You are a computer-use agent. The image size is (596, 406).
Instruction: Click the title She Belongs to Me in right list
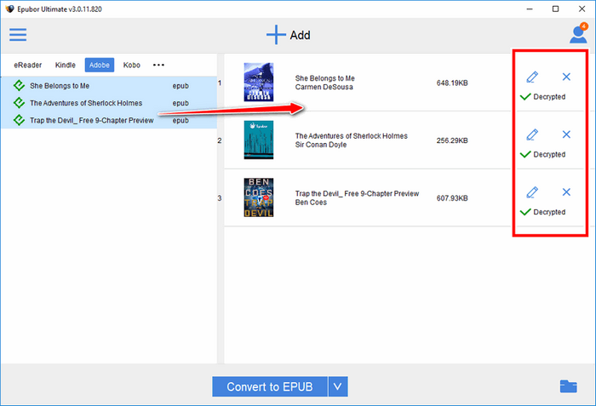click(x=325, y=78)
